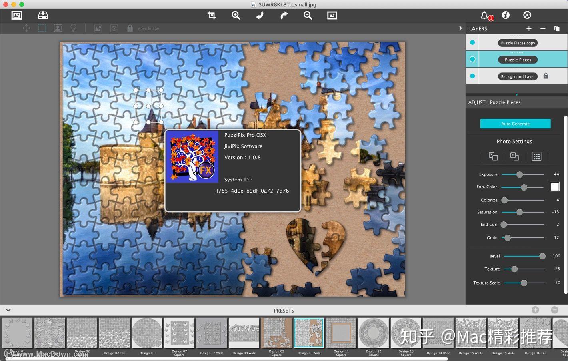
Task: Choose preset Design 07 Wide
Action: click(212, 333)
